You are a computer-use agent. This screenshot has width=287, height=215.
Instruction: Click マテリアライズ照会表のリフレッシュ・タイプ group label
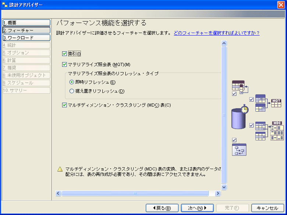[x=113, y=73]
